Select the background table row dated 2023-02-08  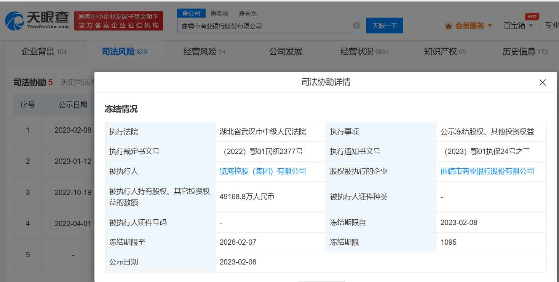[54, 130]
